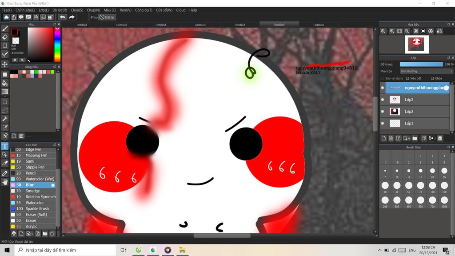The image size is (455, 256).
Task: Open Blur brush settings gear
Action: (x=53, y=185)
